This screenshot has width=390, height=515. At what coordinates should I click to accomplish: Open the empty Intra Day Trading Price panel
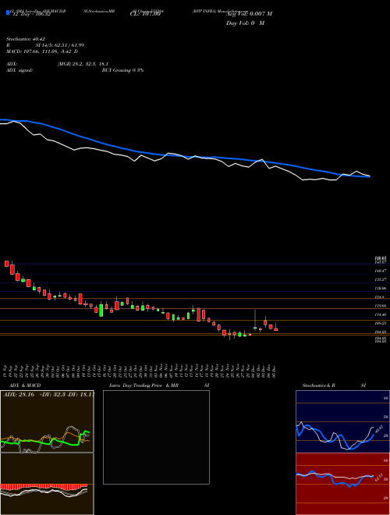click(x=156, y=437)
